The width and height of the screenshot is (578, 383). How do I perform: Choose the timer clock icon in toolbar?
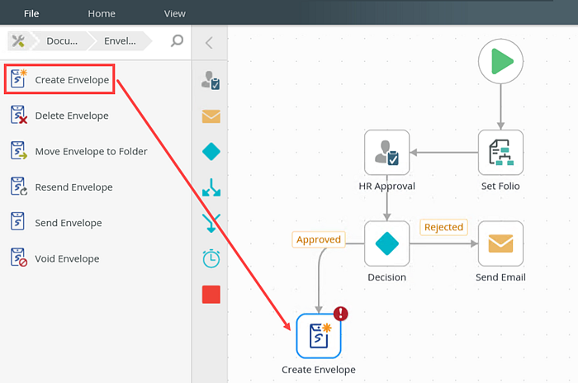coord(211,258)
